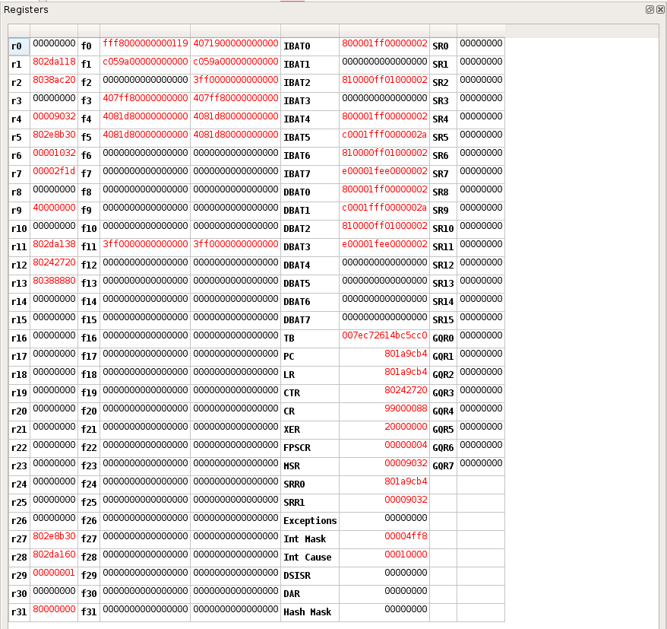Select the FPSCR value 00000004
This screenshot has width=667, height=629.
click(406, 445)
